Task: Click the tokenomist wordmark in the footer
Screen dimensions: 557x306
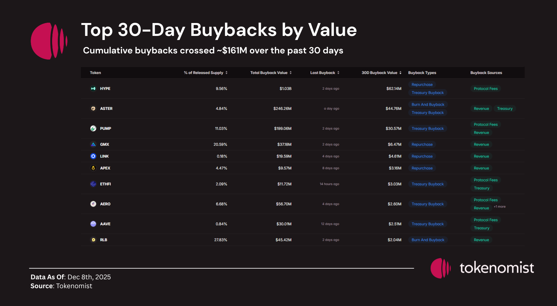Action: click(497, 268)
